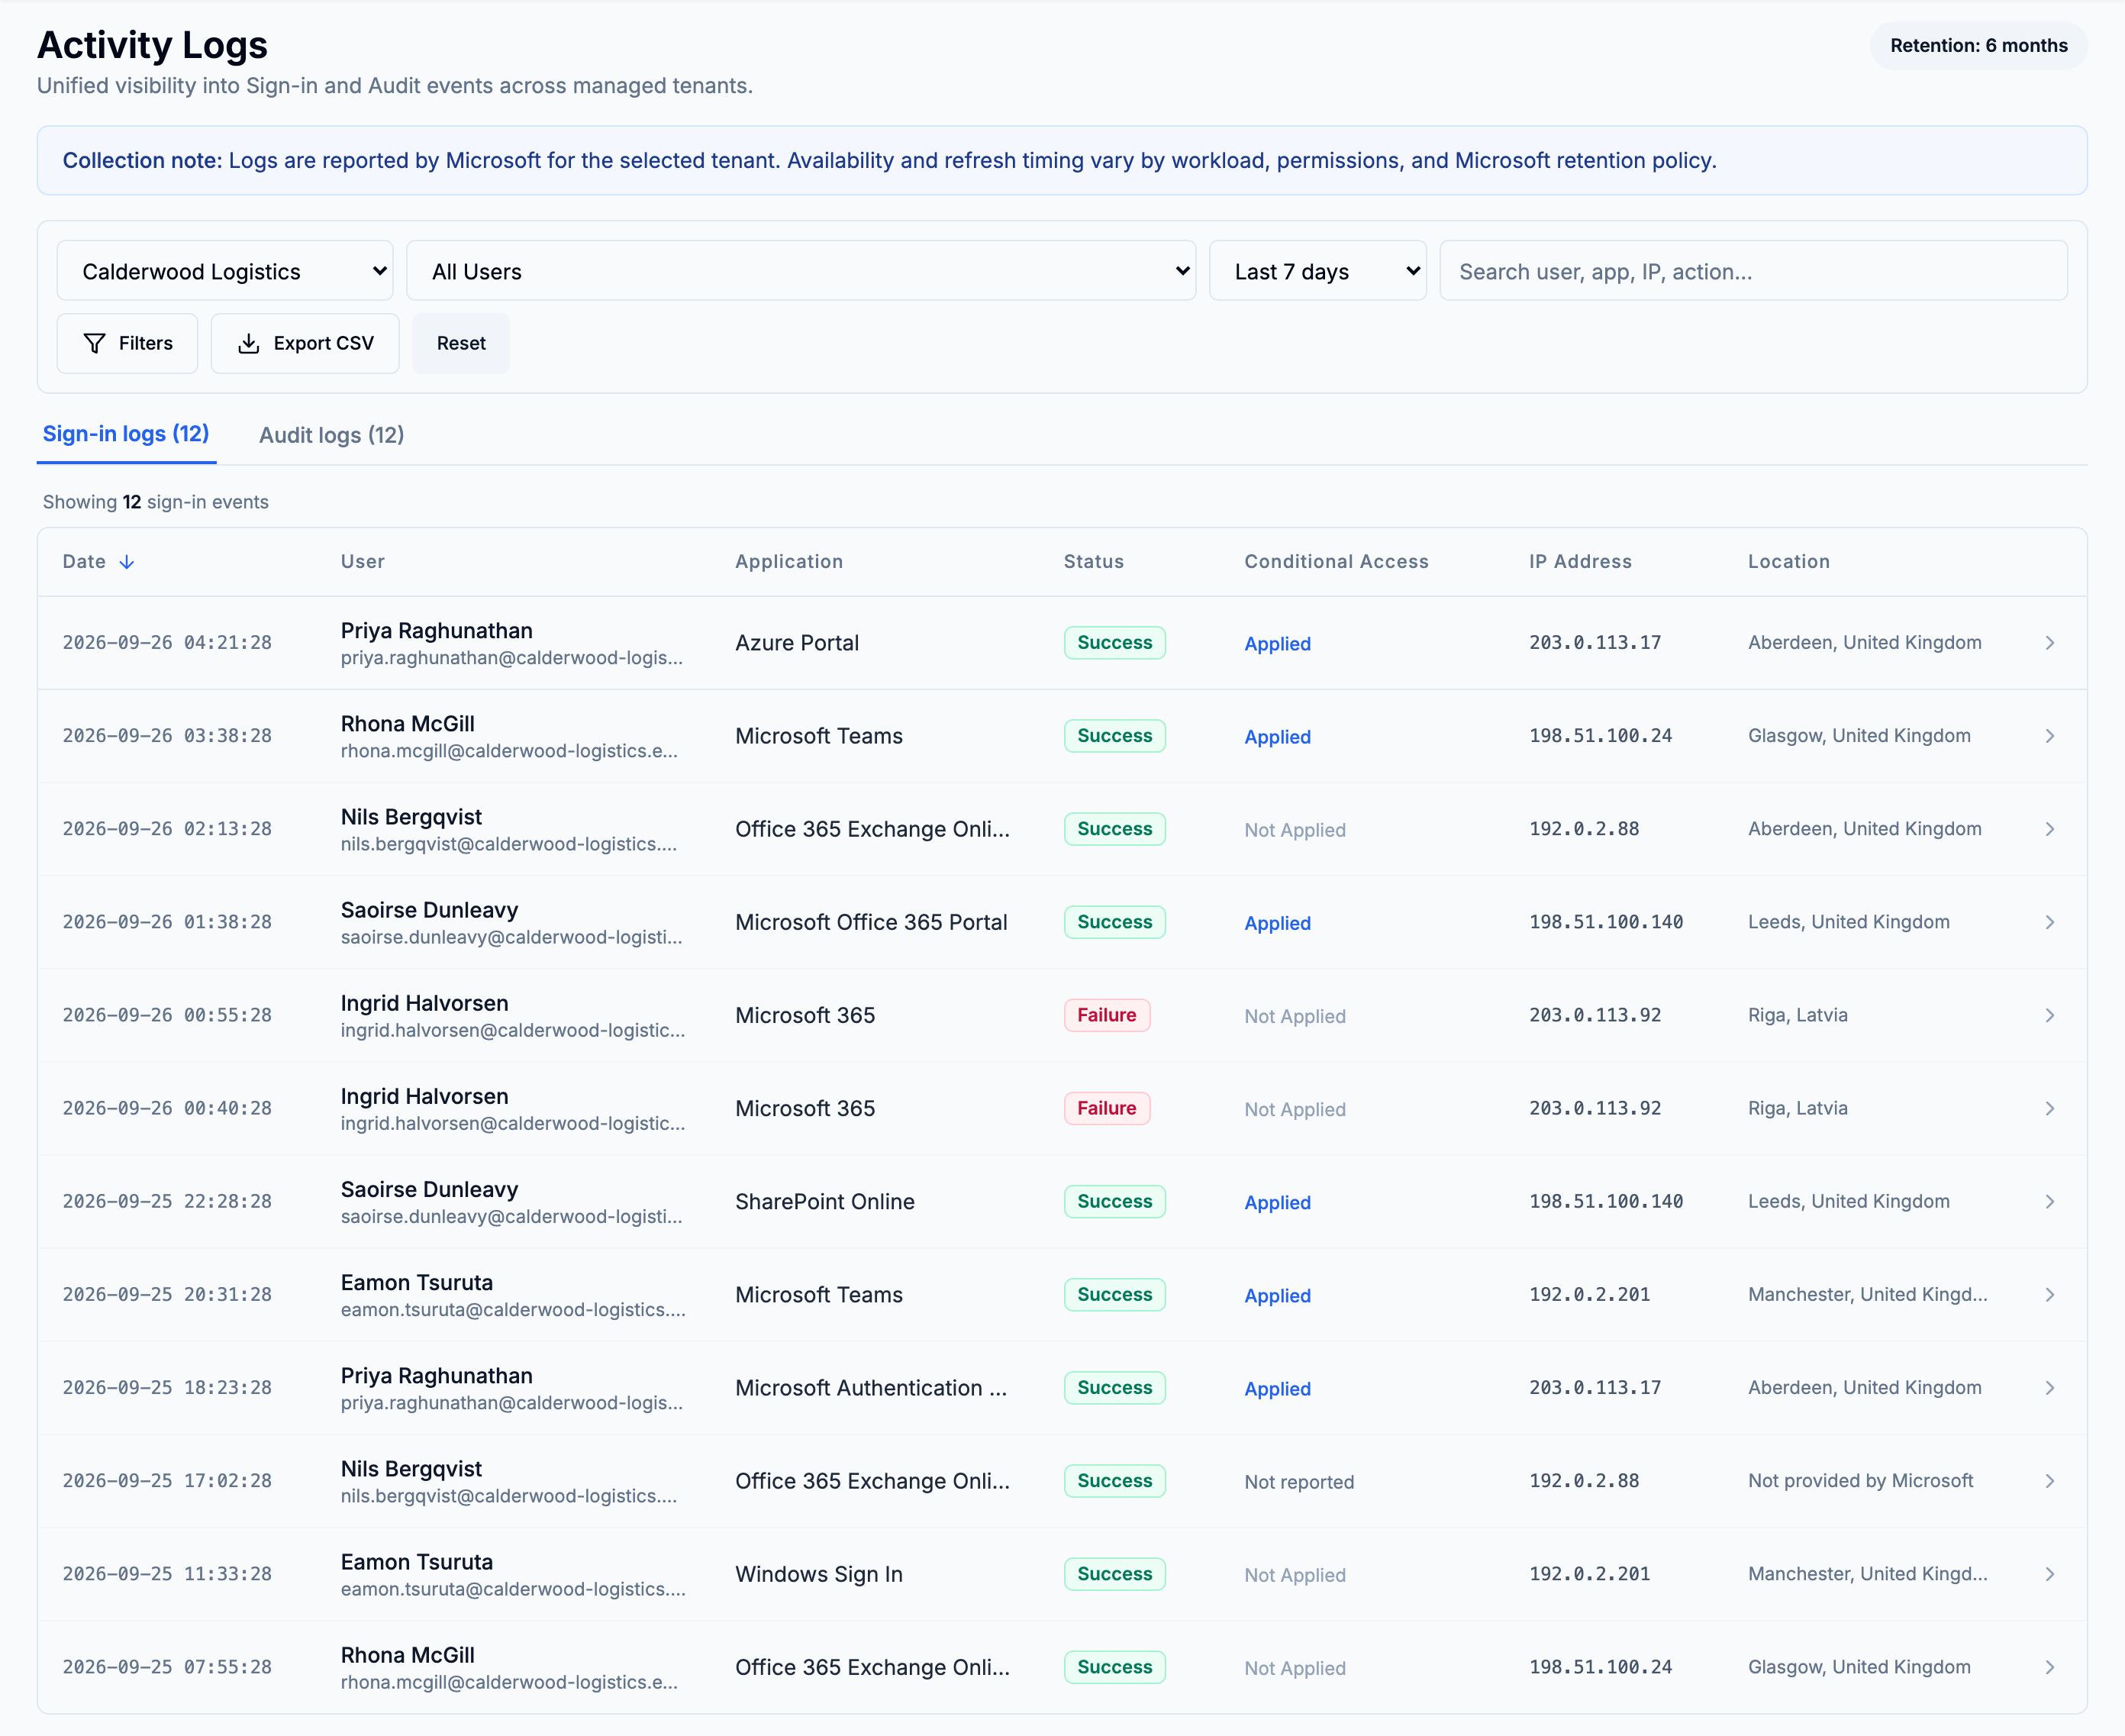This screenshot has width=2125, height=1736.
Task: Click Showing 12 sign-in events text
Action: [x=156, y=502]
